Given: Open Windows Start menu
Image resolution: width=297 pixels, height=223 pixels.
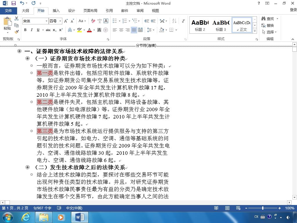Looking at the screenshot, I should click(x=7, y=217).
